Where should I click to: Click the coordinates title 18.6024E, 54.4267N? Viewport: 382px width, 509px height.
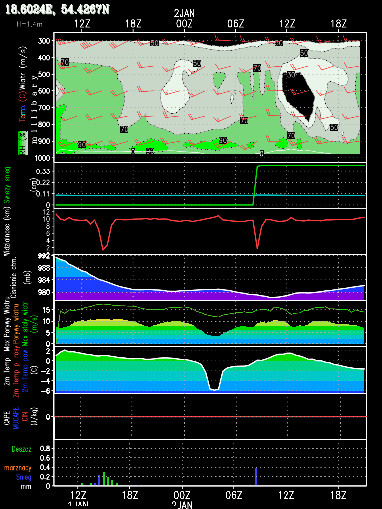pos(58,10)
